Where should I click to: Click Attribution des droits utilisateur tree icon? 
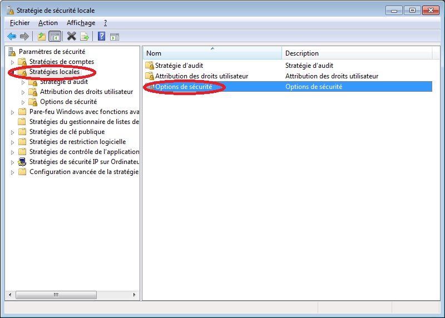tap(33, 92)
